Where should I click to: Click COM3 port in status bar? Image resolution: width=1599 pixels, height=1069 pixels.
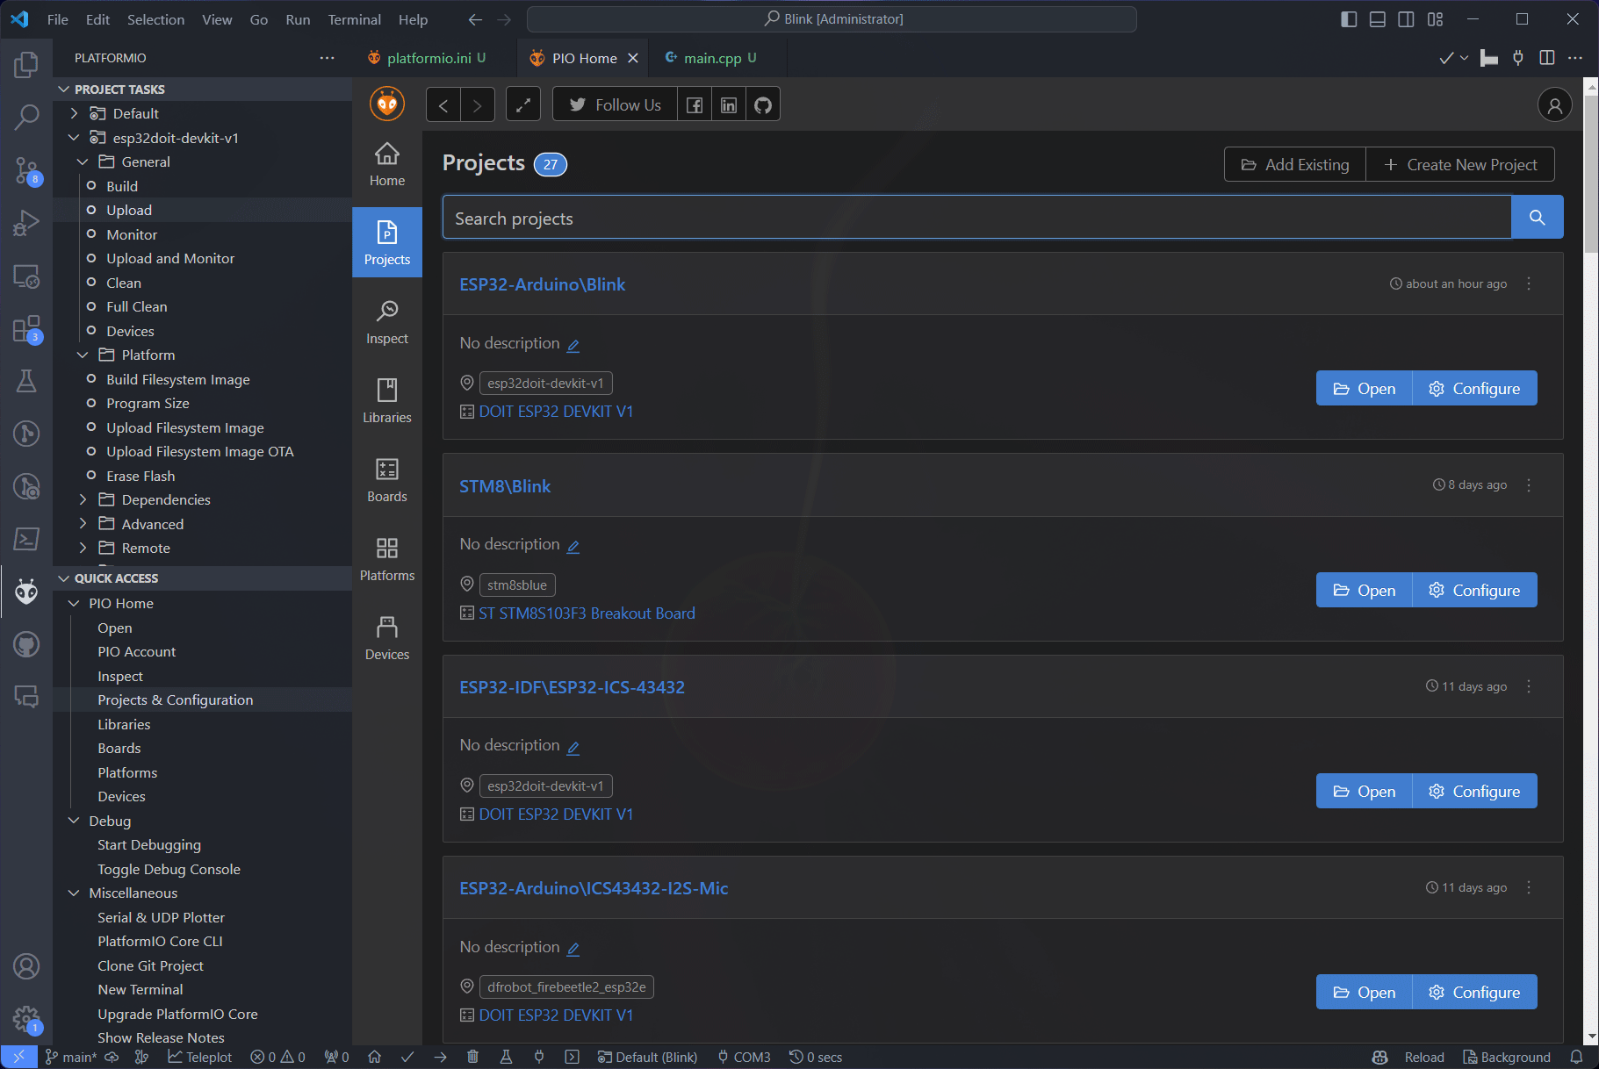(744, 1057)
